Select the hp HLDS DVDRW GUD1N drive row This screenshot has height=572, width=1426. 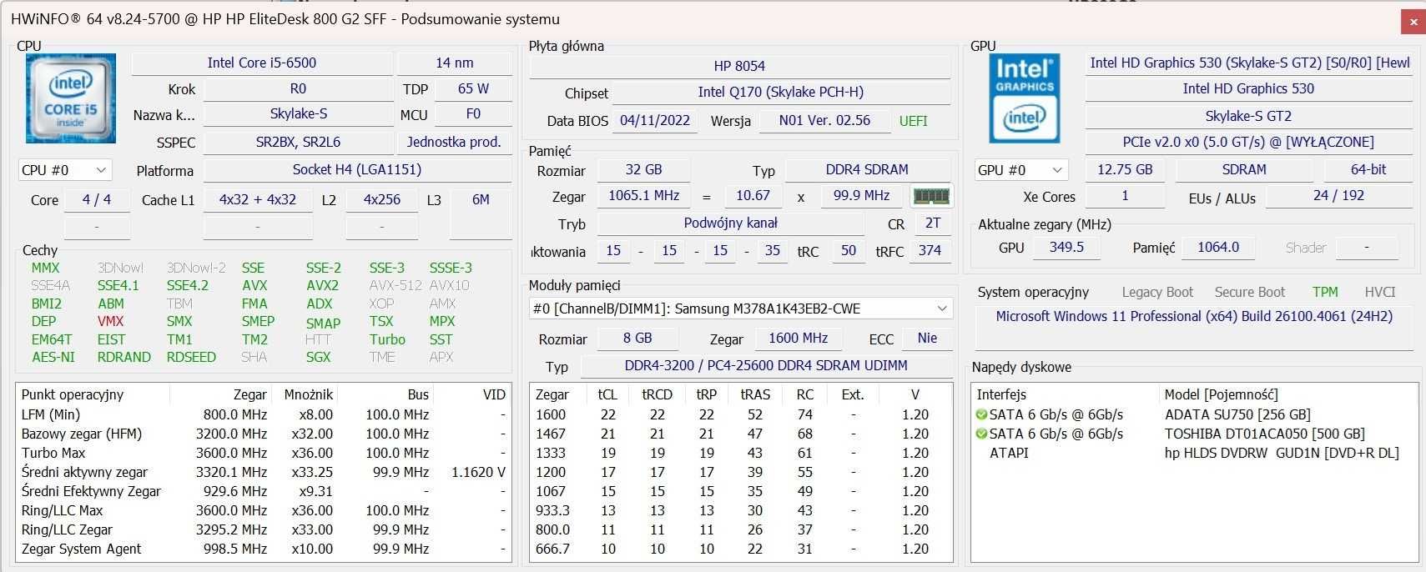coord(1194,453)
